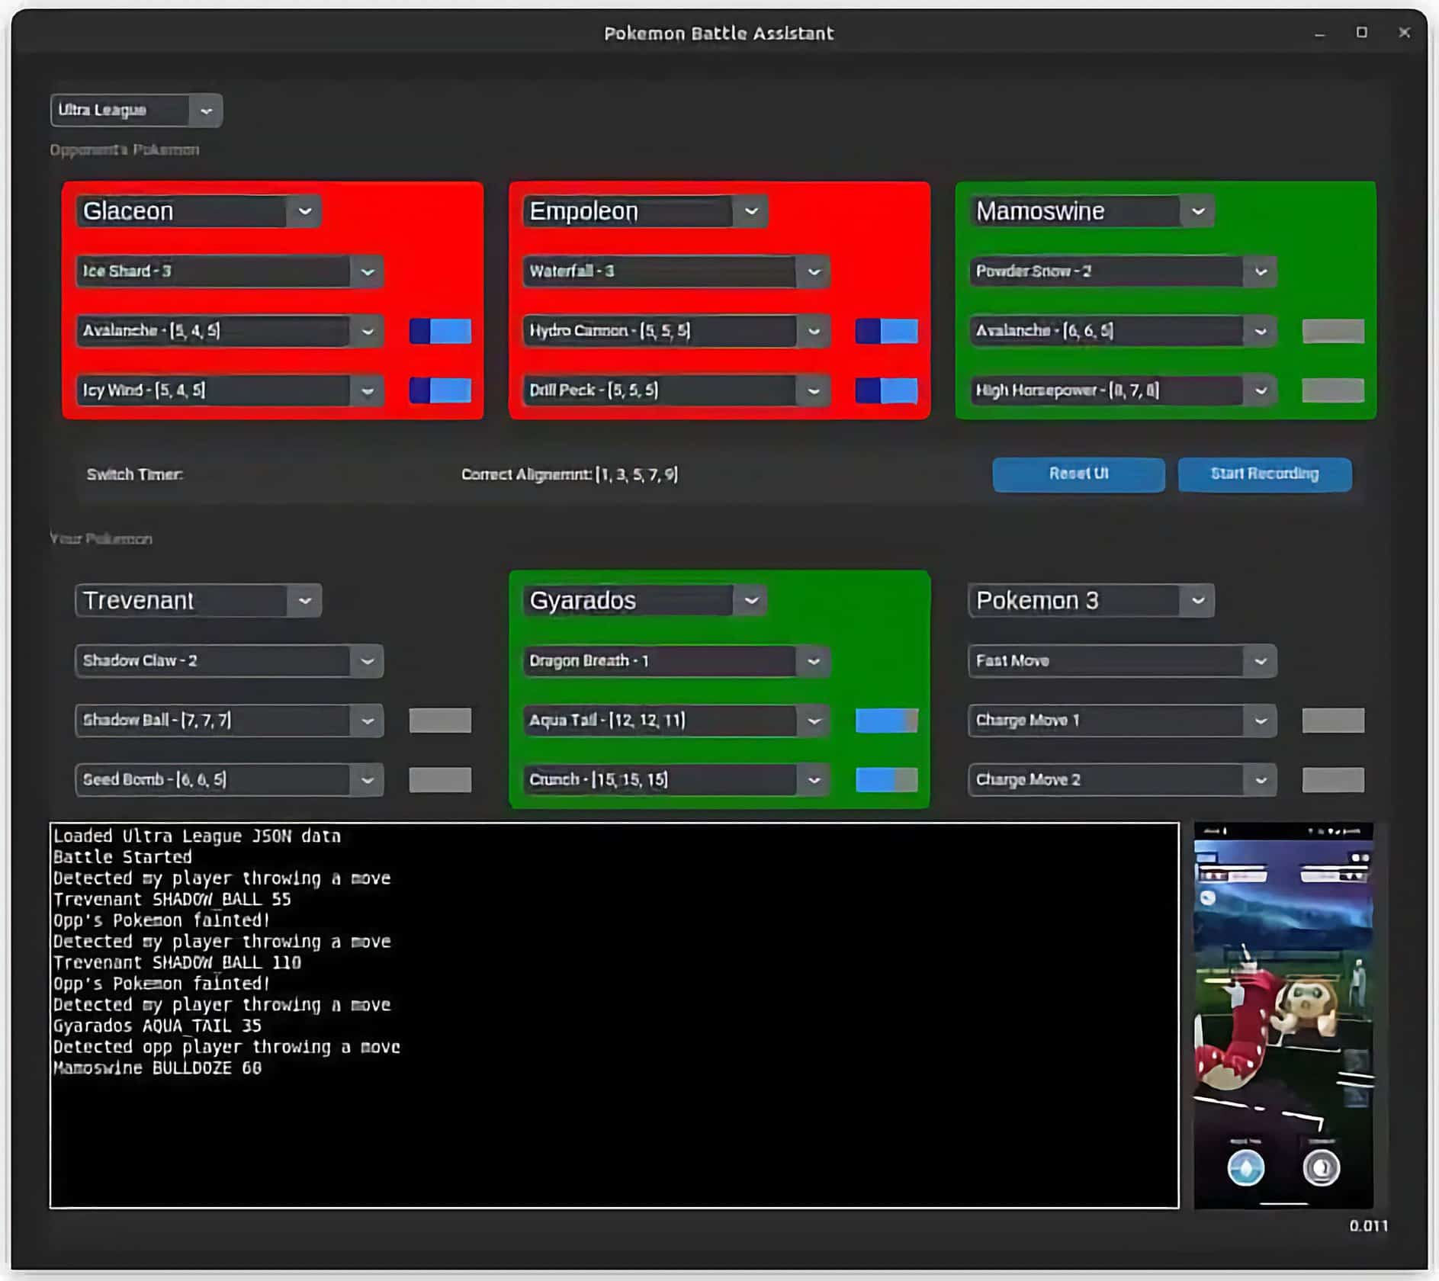Click the 'Loaded Ultra League JSON data' log line
Screen dimensions: 1439x1281
[197, 836]
